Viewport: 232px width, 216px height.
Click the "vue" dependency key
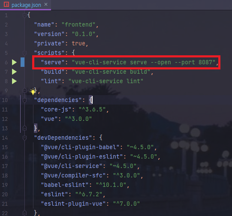pos(49,119)
